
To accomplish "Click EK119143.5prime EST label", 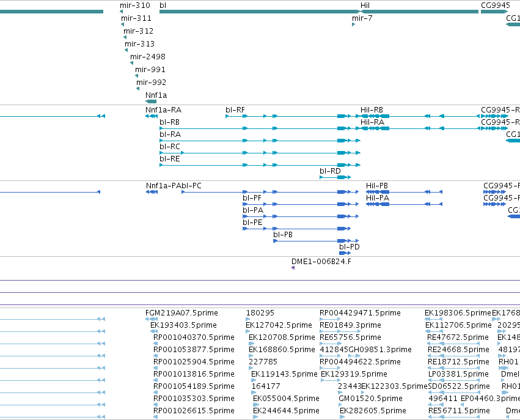I will 284,374.
